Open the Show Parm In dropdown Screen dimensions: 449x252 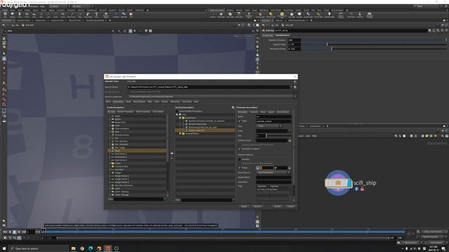274,173
